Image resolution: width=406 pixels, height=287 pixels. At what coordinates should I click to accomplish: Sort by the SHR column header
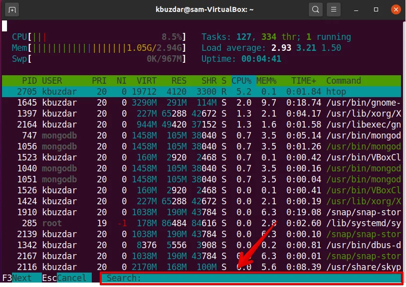tap(209, 81)
